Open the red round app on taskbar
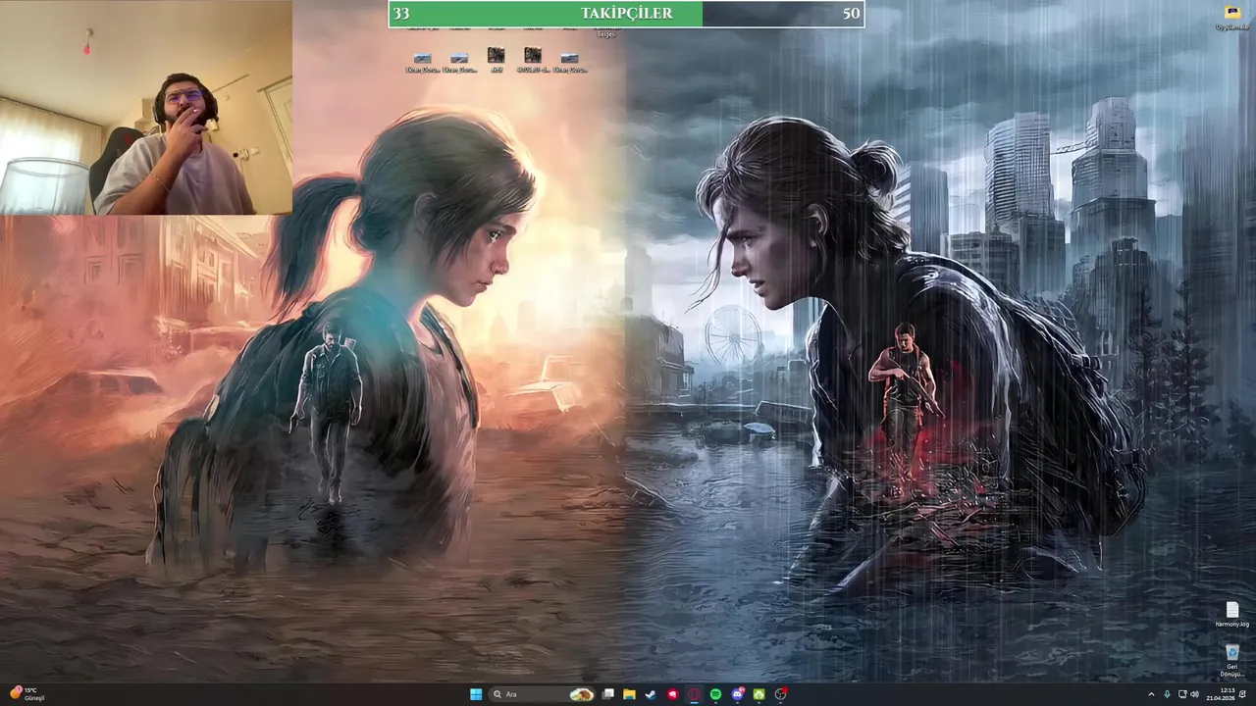Screen dimensions: 1256x706 [x=672, y=694]
